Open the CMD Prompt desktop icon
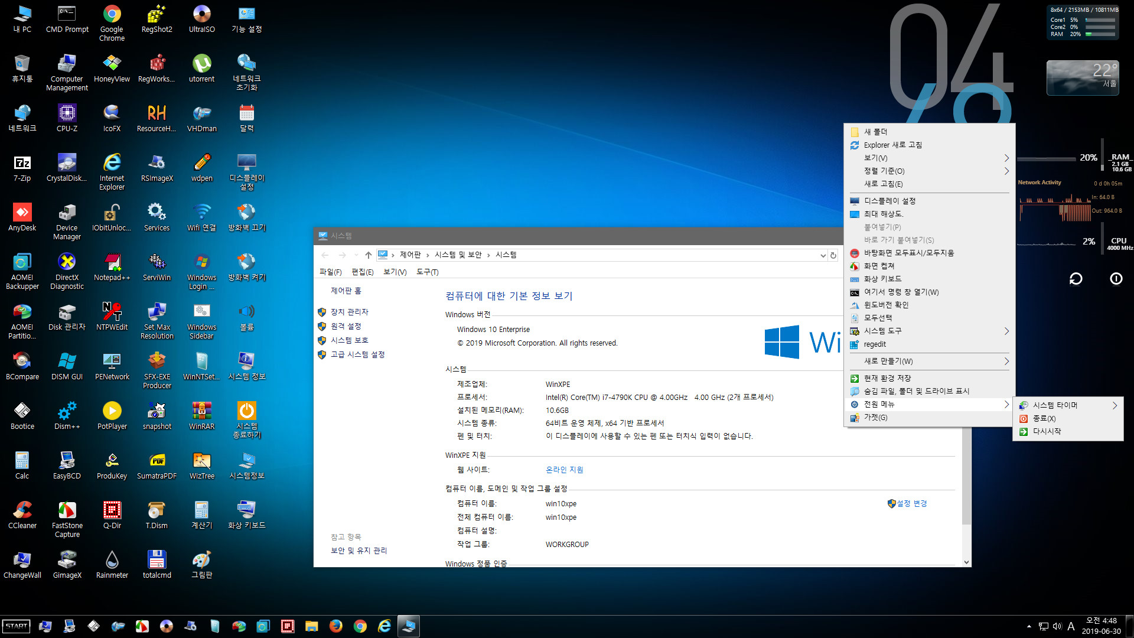Viewport: 1134px width, 638px height. pos(67,19)
